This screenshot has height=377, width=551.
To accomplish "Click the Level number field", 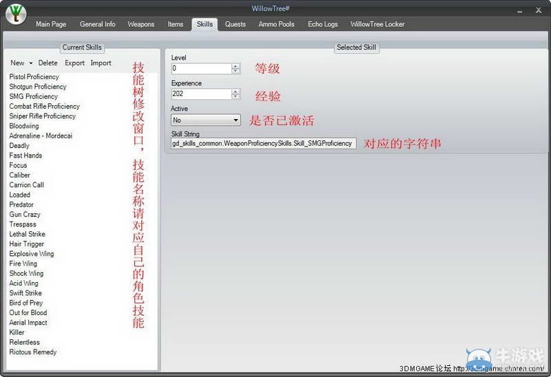I will [201, 68].
